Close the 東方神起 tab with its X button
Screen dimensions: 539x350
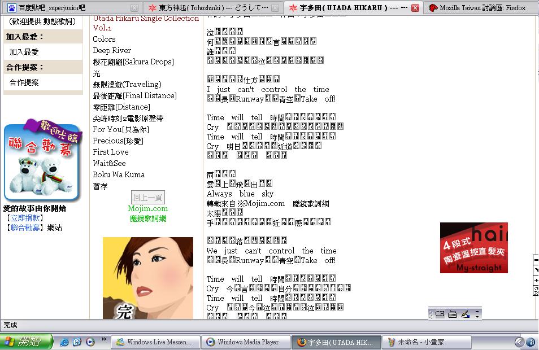click(x=275, y=7)
